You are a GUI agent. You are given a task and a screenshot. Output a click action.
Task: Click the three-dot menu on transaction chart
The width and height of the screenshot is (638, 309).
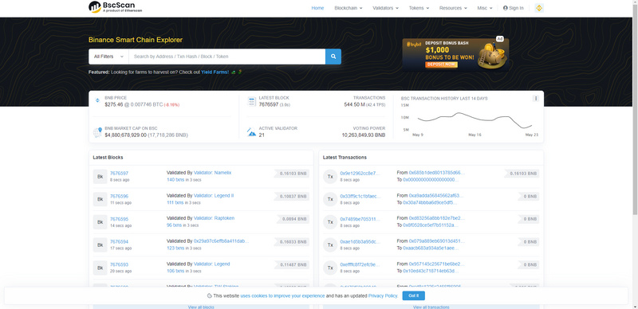point(536,99)
